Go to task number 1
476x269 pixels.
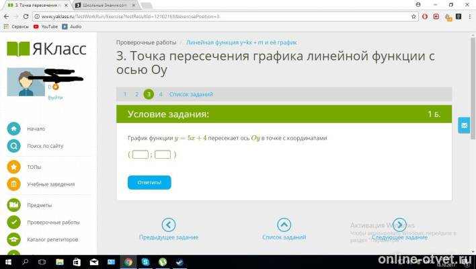pyautogui.click(x=125, y=94)
